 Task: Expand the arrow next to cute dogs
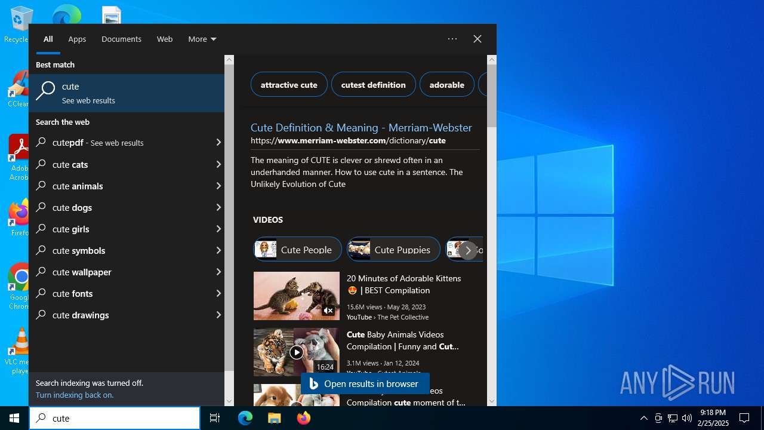[x=218, y=207]
